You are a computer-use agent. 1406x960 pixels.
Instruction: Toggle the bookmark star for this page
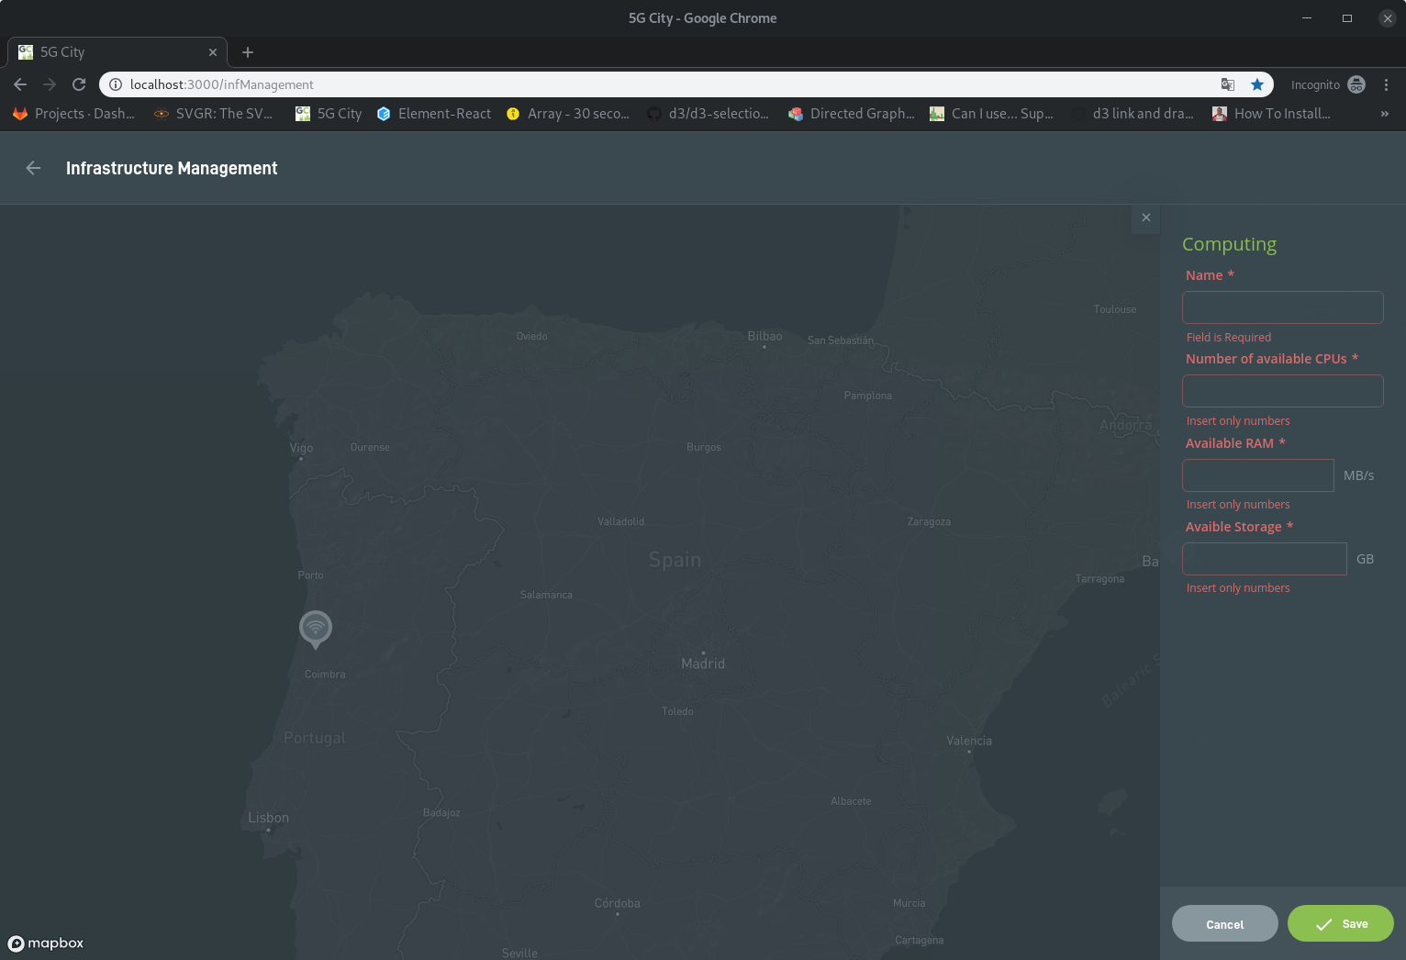coord(1257,84)
